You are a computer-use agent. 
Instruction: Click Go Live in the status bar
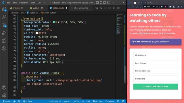click(97, 101)
